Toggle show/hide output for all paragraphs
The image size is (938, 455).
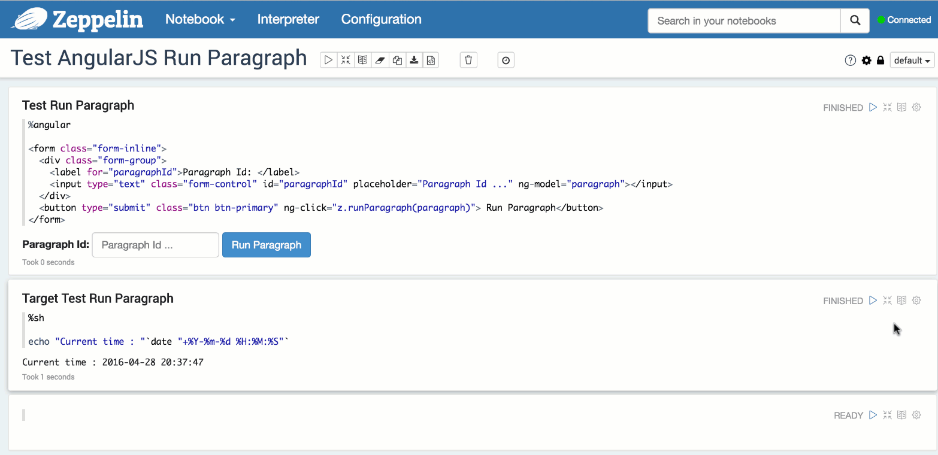click(x=362, y=60)
